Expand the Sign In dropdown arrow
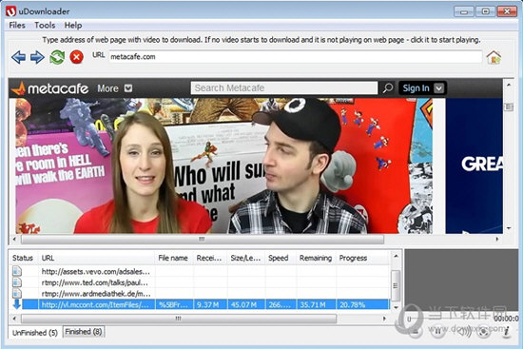The height and width of the screenshot is (349, 523). coord(439,88)
